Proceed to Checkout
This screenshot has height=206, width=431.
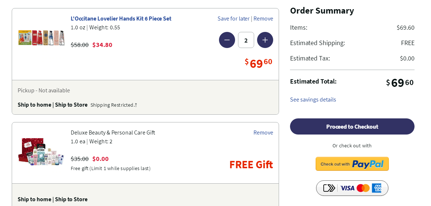(x=352, y=126)
